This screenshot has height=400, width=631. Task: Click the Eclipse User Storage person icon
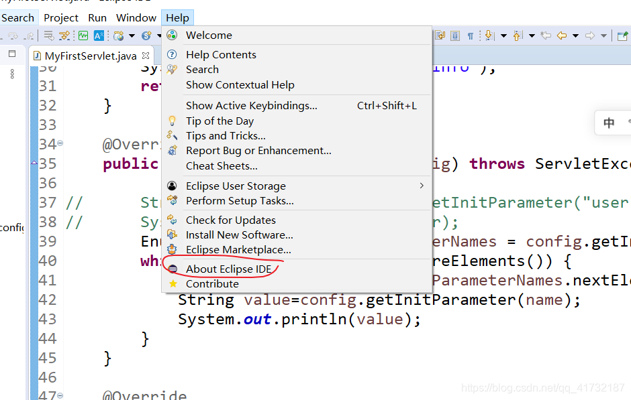pos(173,186)
